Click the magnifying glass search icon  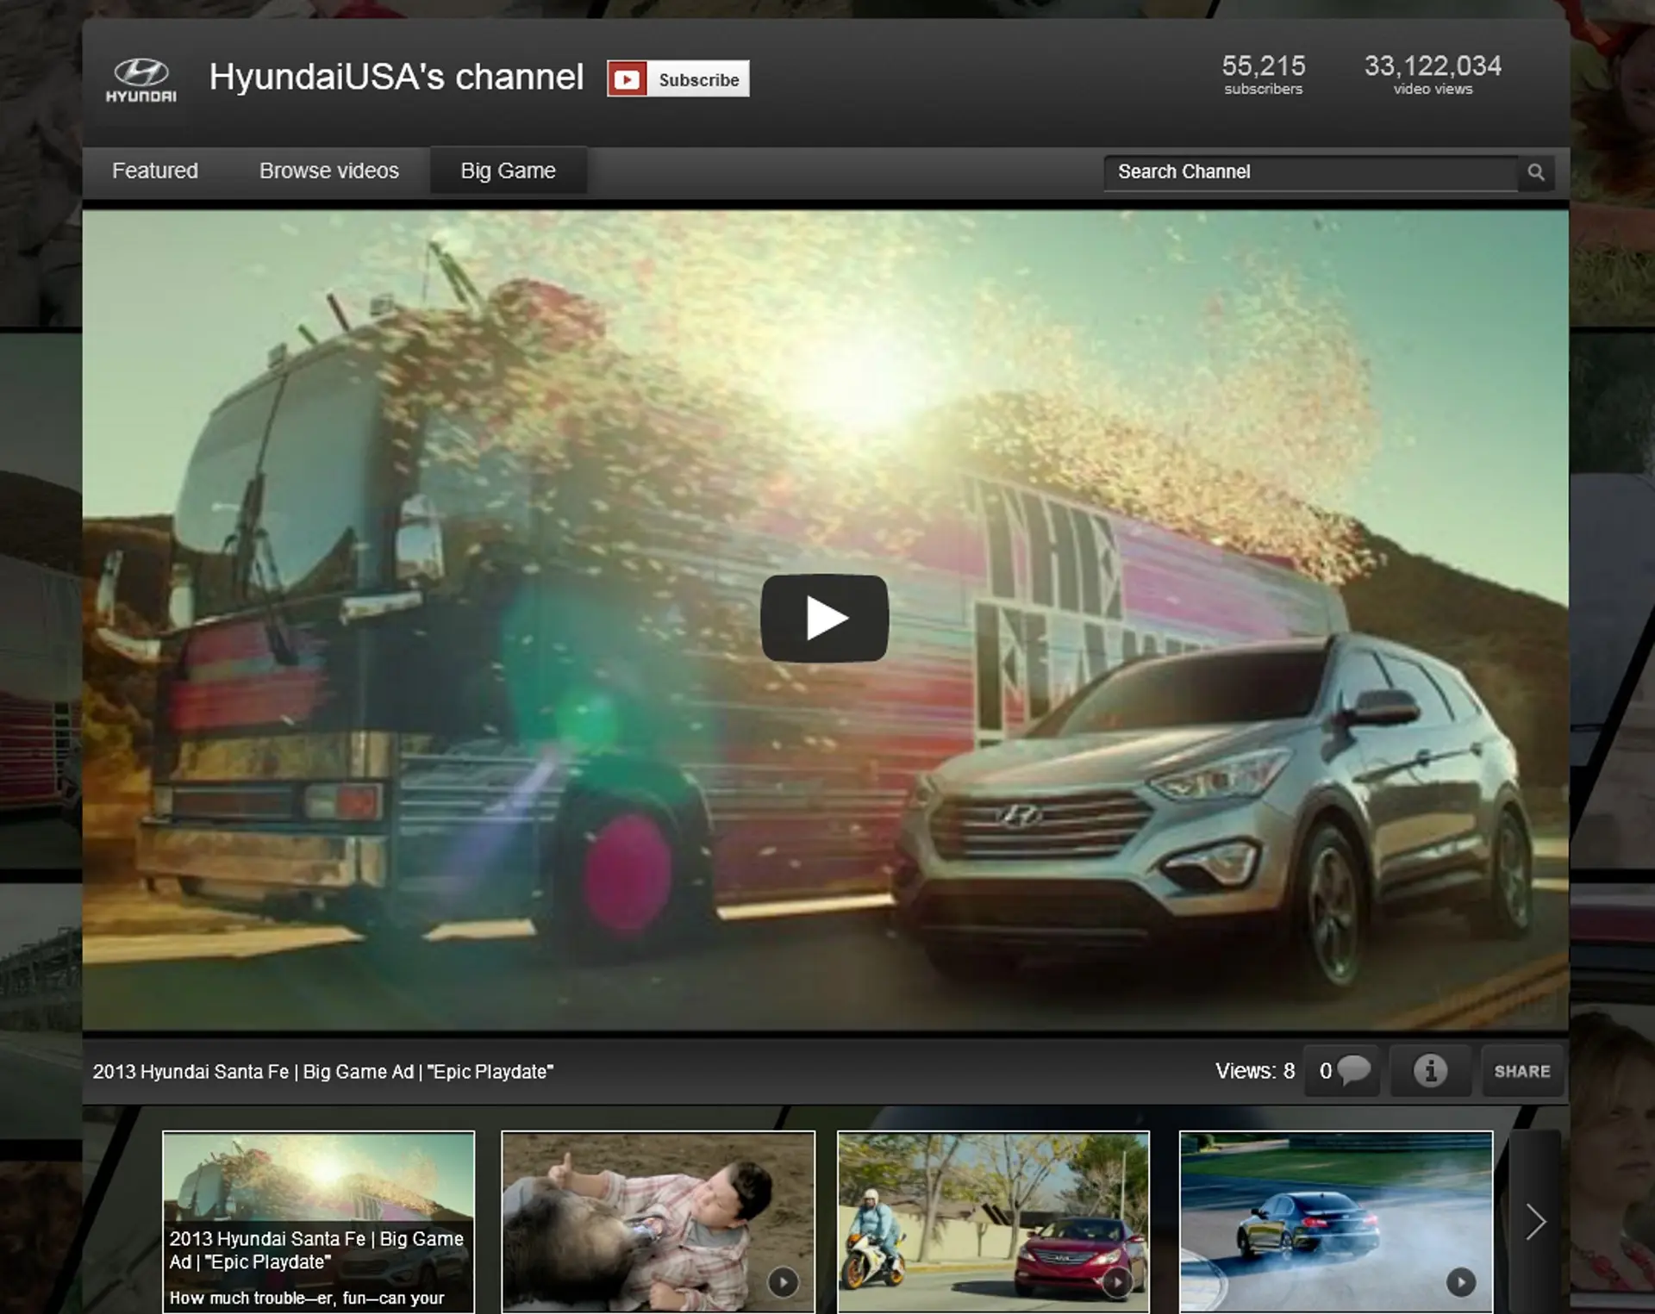(x=1536, y=171)
